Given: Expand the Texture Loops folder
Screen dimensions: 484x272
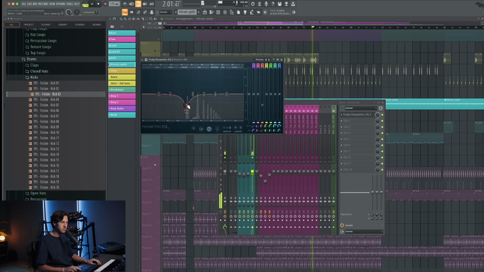Looking at the screenshot, I should point(40,47).
